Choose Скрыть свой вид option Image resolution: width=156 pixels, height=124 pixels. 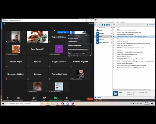tap(79, 56)
